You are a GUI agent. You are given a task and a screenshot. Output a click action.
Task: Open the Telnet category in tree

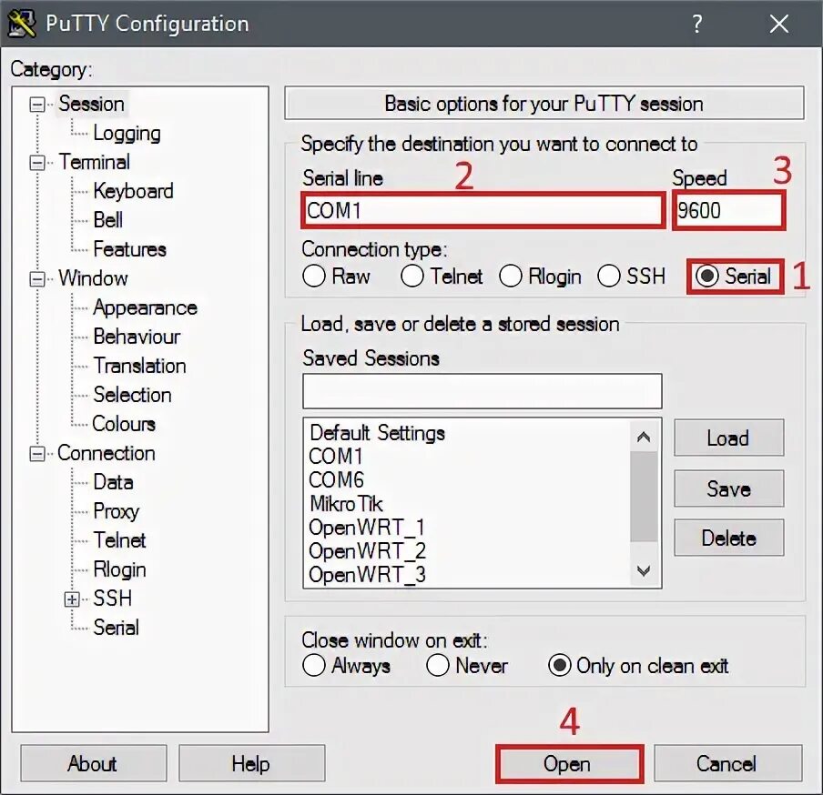pyautogui.click(x=119, y=540)
